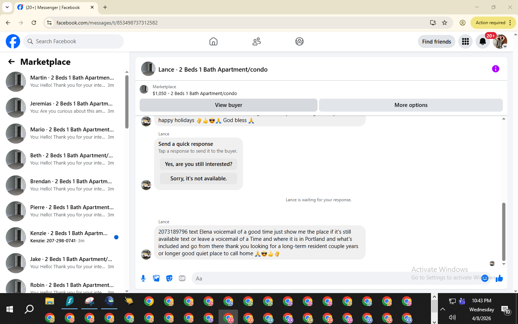Open conversation information purple icon

496,69
